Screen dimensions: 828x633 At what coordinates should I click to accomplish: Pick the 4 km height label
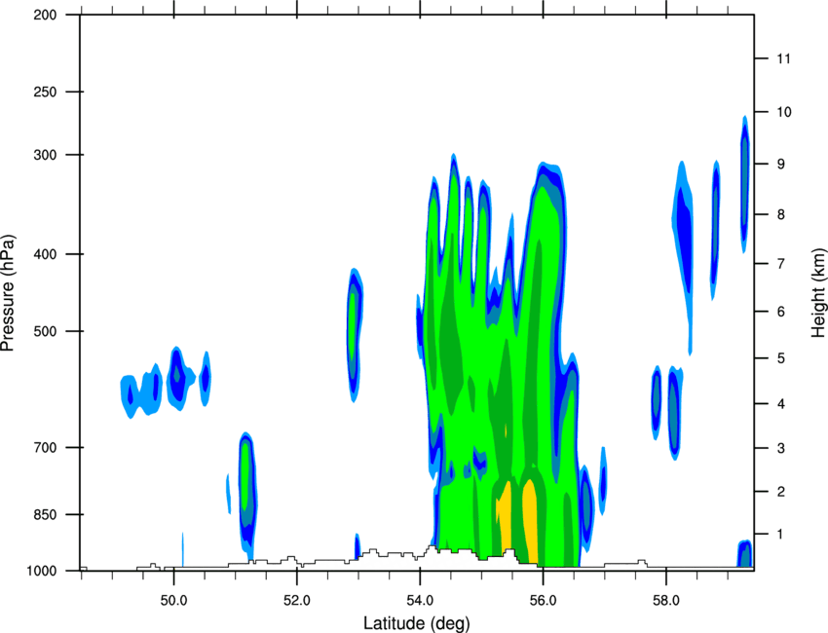[780, 404]
